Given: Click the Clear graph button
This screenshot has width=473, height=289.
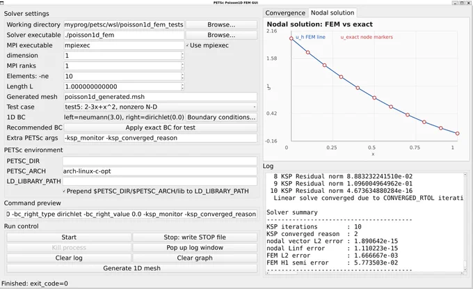Looking at the screenshot, I should click(195, 258).
